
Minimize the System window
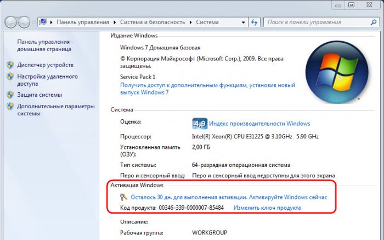coord(338,5)
